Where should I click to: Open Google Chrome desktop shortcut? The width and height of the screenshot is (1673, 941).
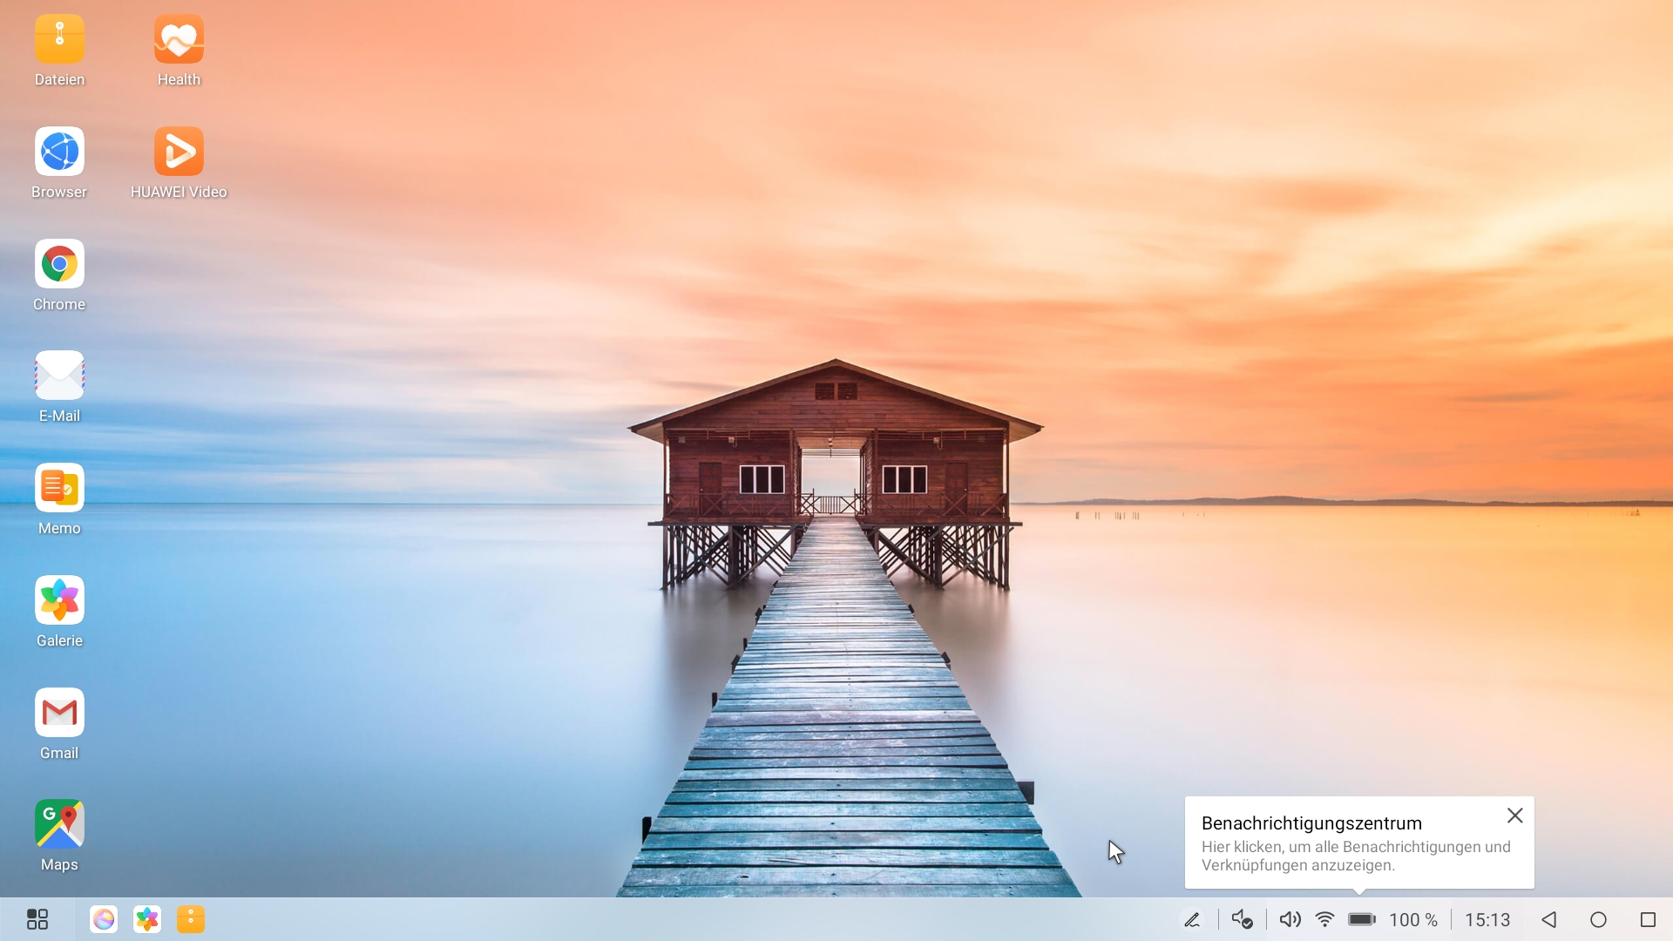click(x=59, y=264)
